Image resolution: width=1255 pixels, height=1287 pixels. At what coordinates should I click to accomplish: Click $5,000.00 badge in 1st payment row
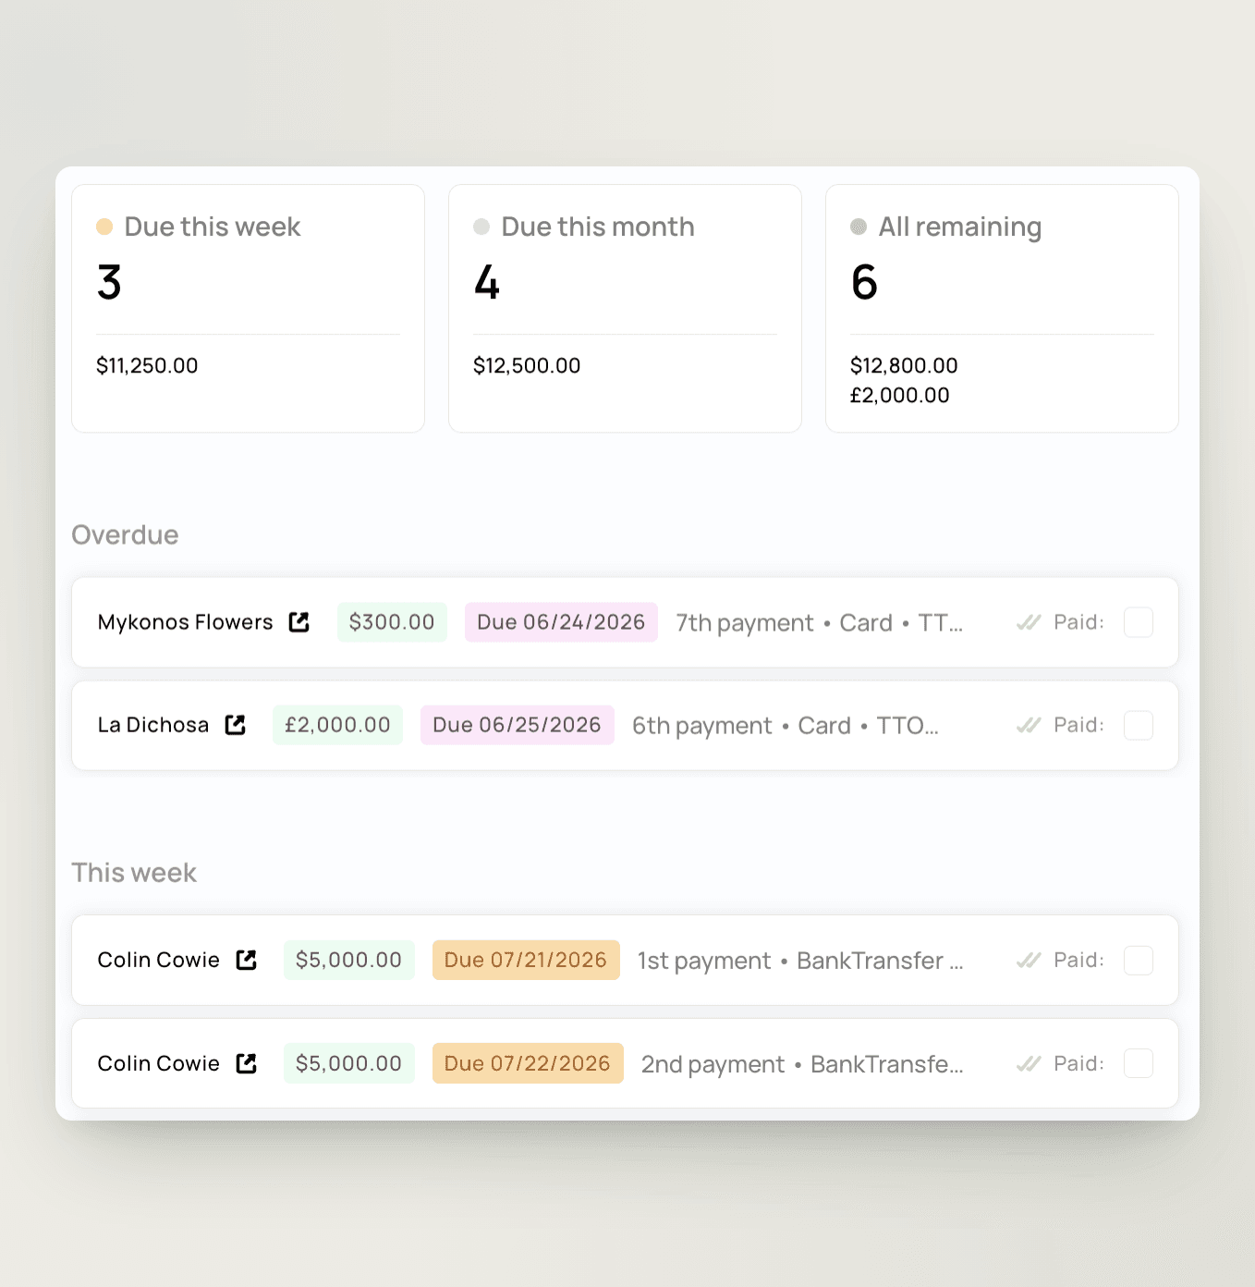[x=348, y=960]
